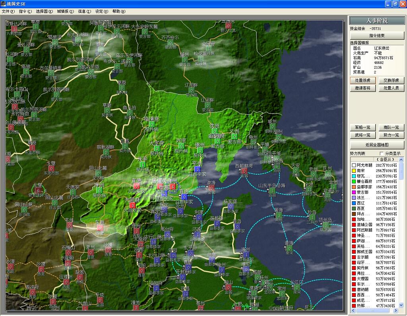Viewport: 407px width, 316px height.
Task: Open the 城情报 menu
Action: click(65, 11)
